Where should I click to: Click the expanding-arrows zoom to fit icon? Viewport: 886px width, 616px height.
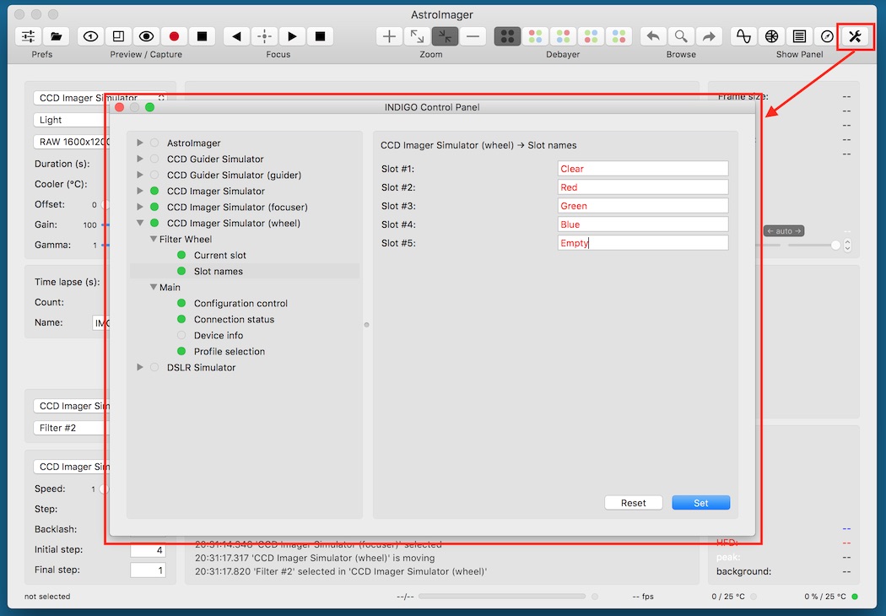tap(417, 37)
